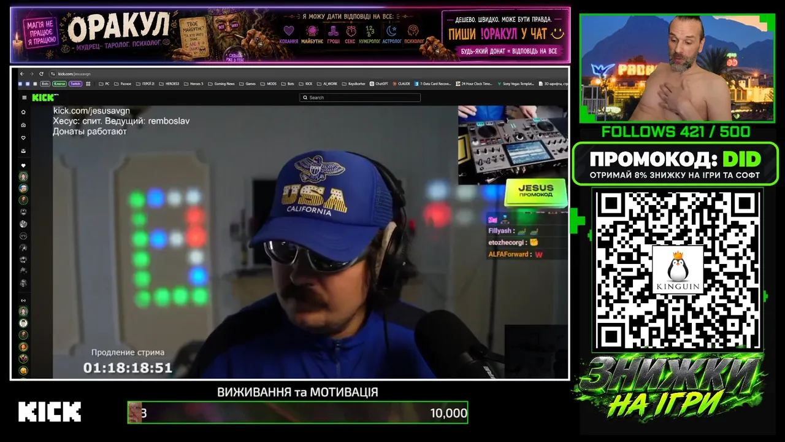This screenshot has width=785, height=442.
Task: Click the СЕКС icon in the banner
Action: [350, 31]
